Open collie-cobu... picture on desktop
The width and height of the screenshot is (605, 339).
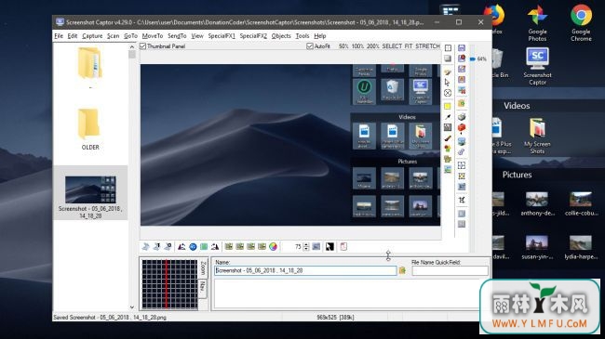click(x=581, y=204)
